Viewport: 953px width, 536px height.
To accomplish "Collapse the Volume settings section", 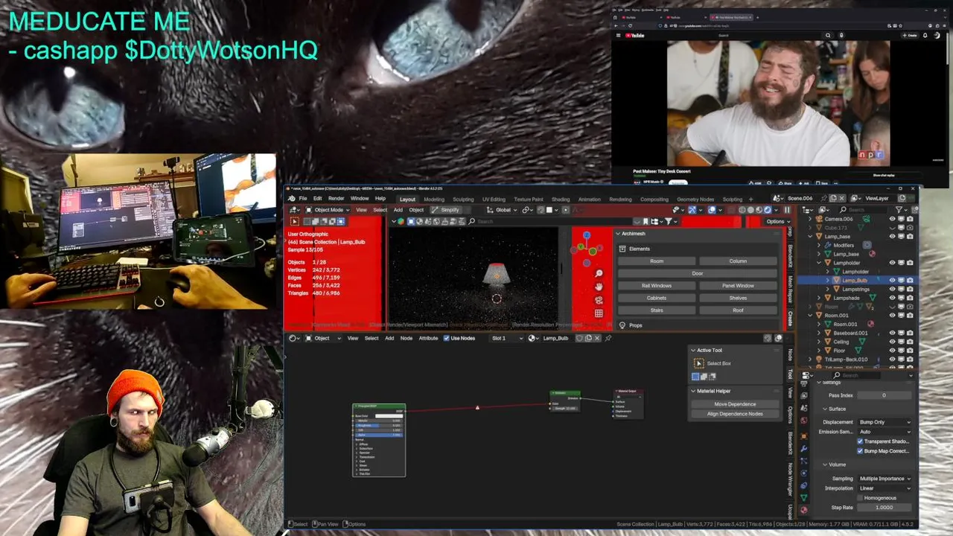I will click(825, 465).
